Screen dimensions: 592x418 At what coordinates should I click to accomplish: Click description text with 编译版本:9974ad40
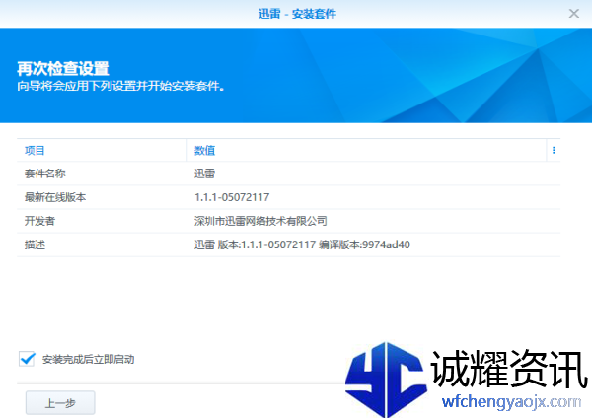(x=302, y=244)
